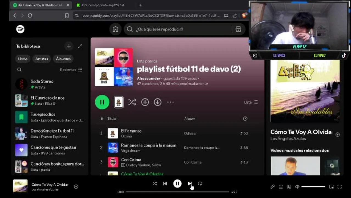Open the browse icon in the search bar
The height and width of the screenshot is (198, 351).
click(x=238, y=29)
